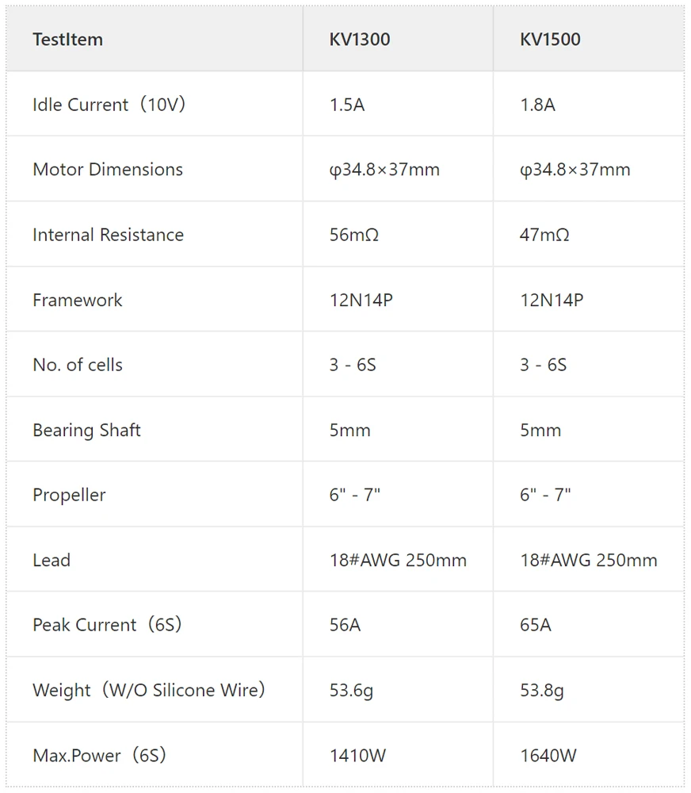Select the KV1300 column header
The image size is (691, 793).
(x=360, y=40)
